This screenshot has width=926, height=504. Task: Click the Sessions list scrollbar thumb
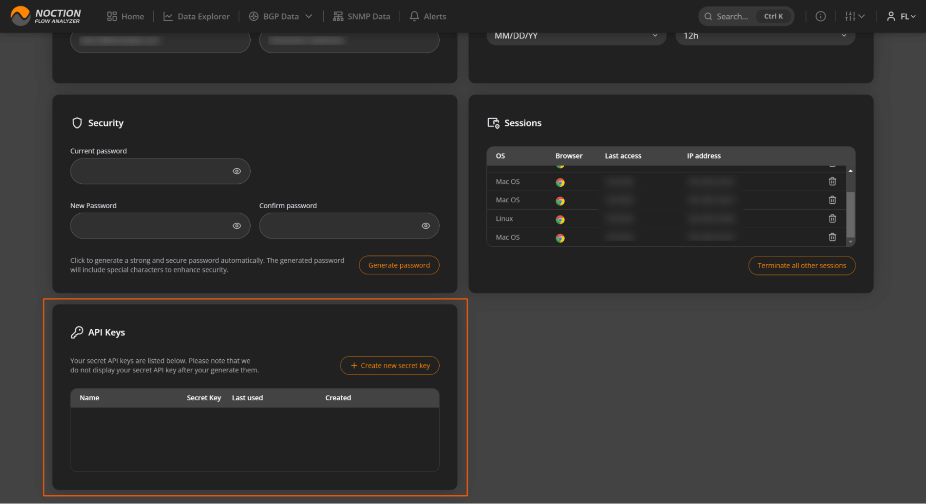coord(850,214)
